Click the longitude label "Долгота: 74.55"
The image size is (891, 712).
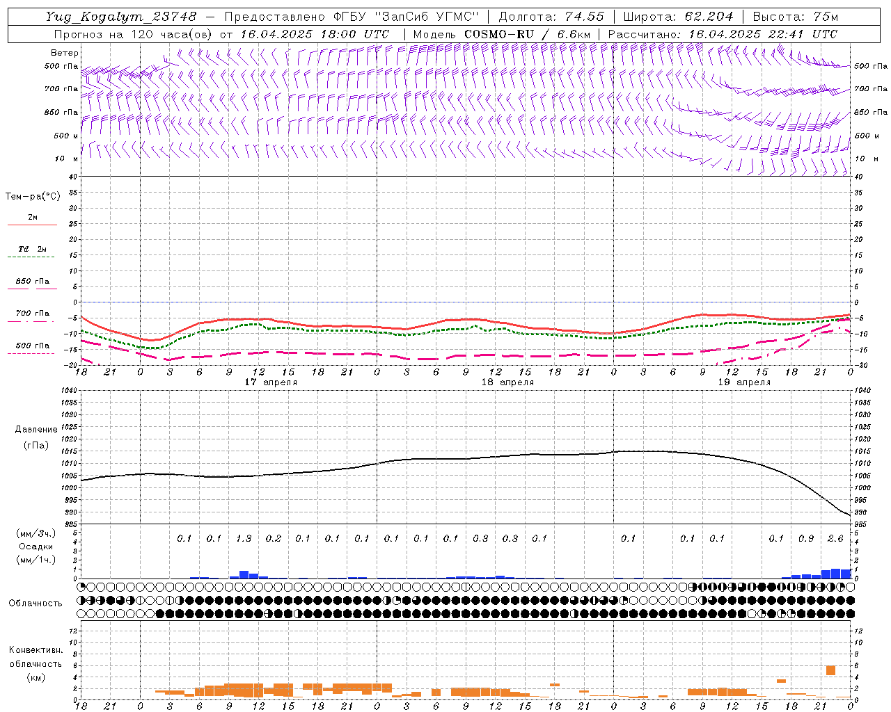click(x=551, y=17)
